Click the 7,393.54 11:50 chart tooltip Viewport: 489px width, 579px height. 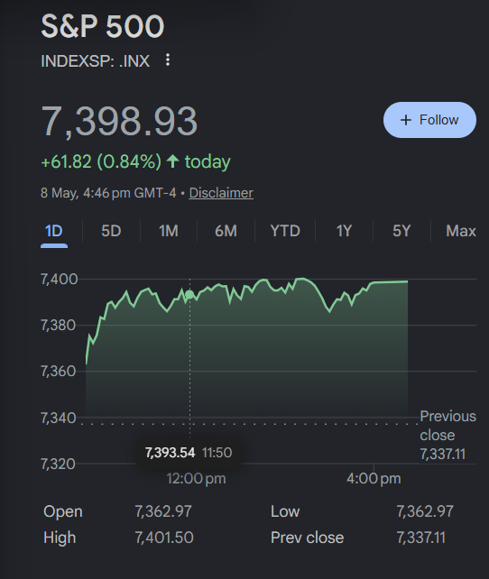tap(189, 453)
